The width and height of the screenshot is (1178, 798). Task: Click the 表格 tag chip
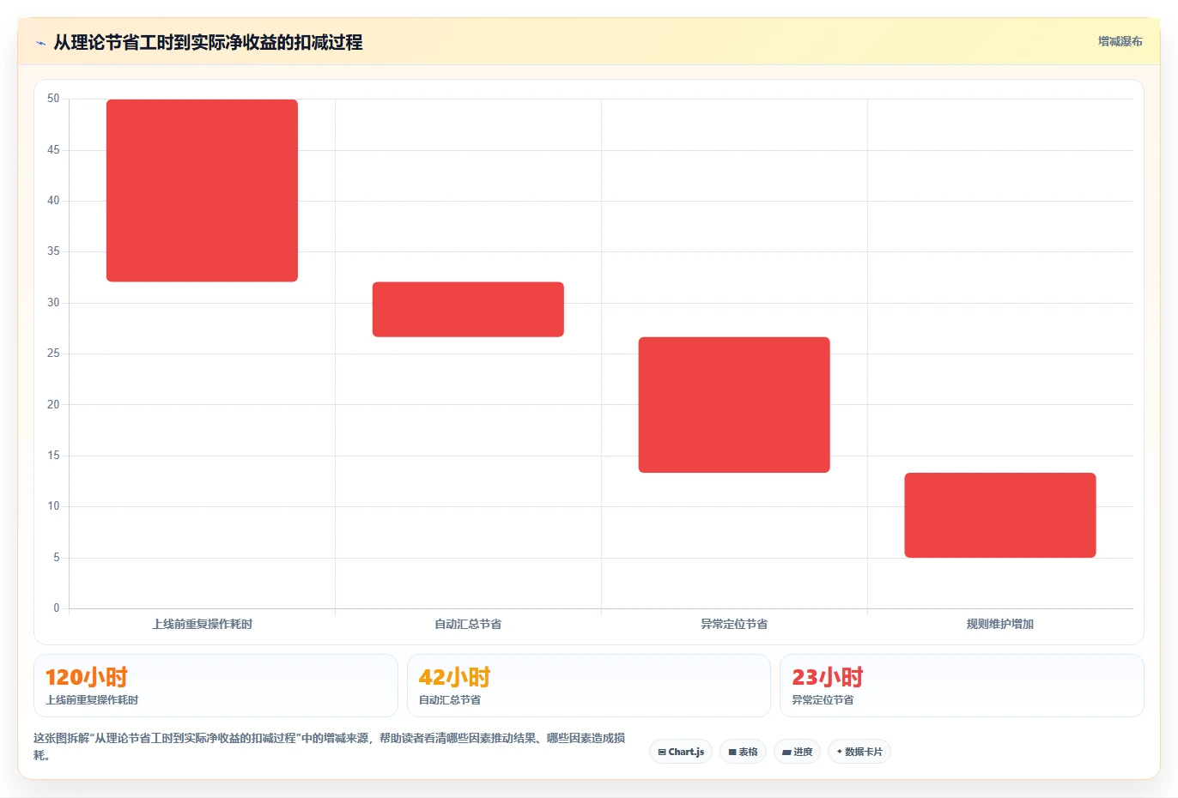click(744, 752)
